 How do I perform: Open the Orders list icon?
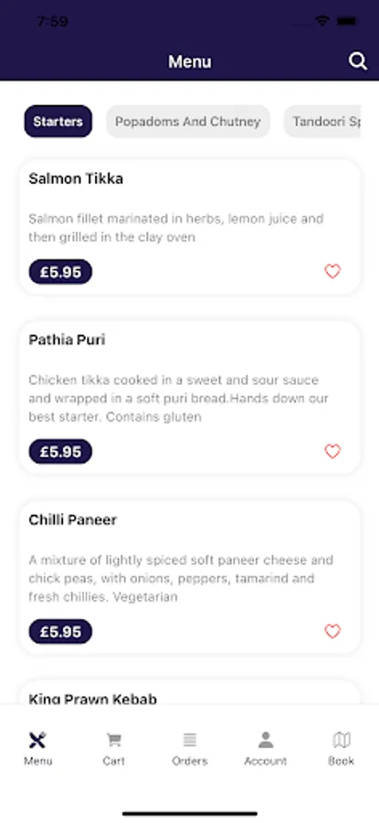[190, 740]
